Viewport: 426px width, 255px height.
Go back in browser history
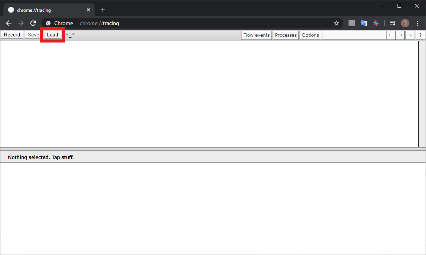[x=9, y=24]
